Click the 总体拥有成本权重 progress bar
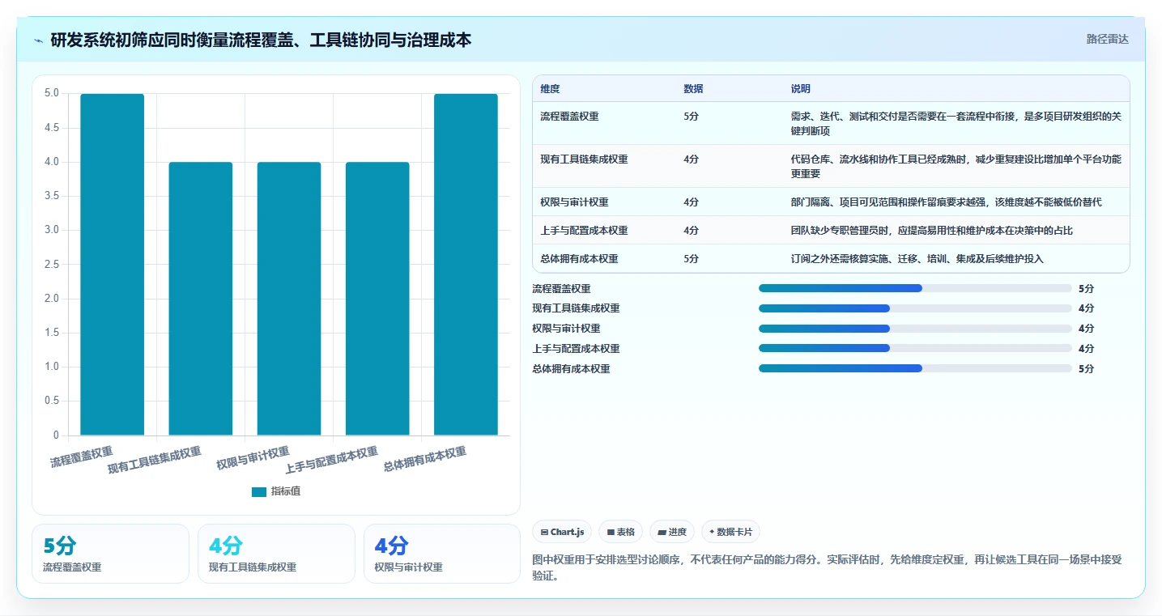The height and width of the screenshot is (616, 1162). (x=915, y=368)
